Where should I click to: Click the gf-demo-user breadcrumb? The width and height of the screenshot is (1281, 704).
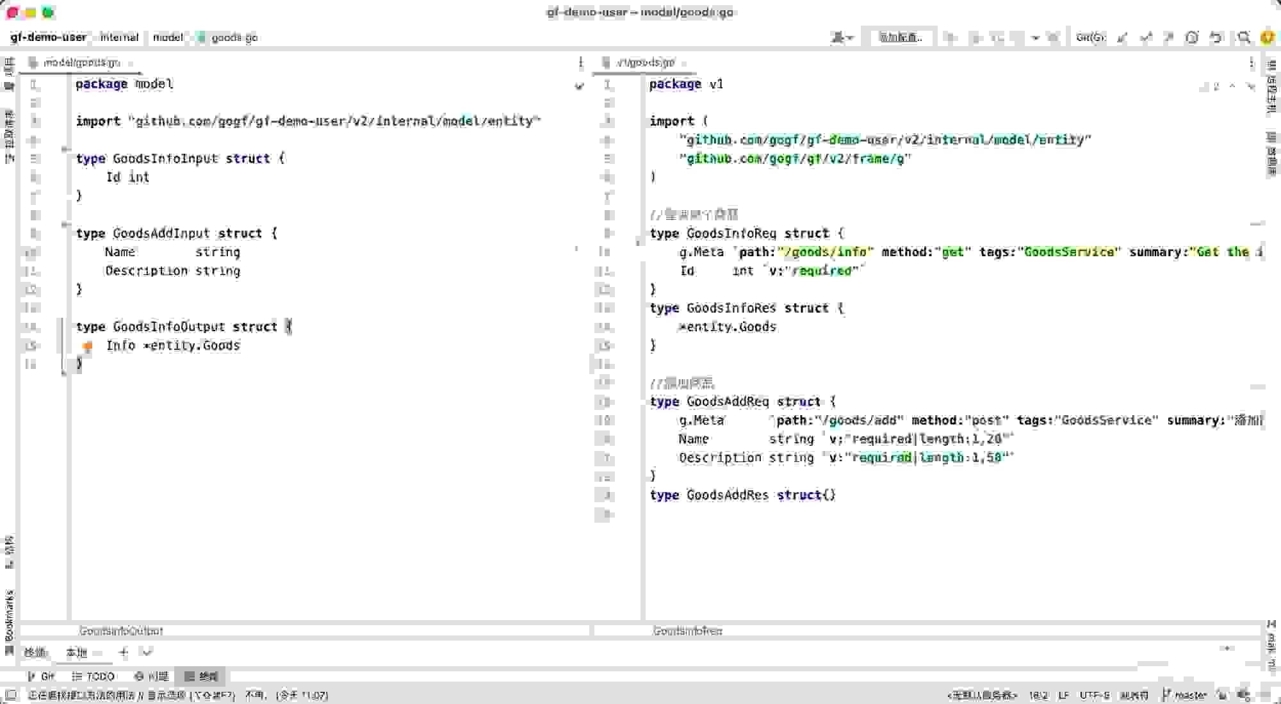pos(48,37)
